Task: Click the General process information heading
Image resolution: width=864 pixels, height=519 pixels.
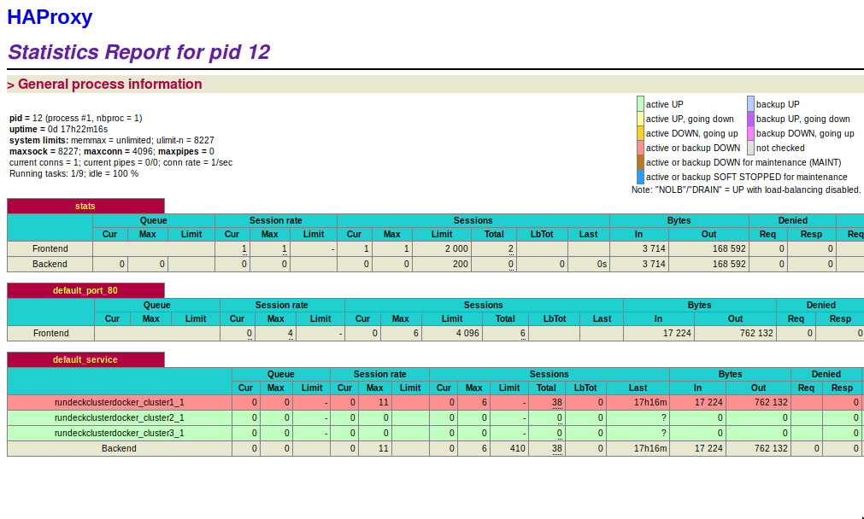Action: click(110, 85)
